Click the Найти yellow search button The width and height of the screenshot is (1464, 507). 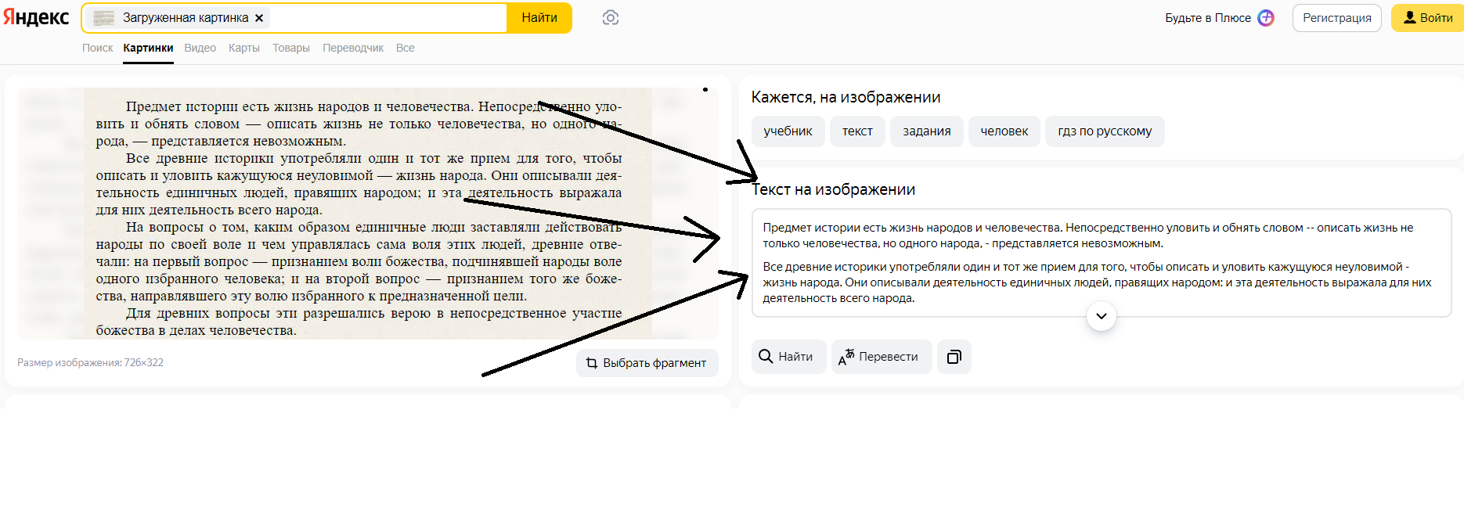(539, 18)
